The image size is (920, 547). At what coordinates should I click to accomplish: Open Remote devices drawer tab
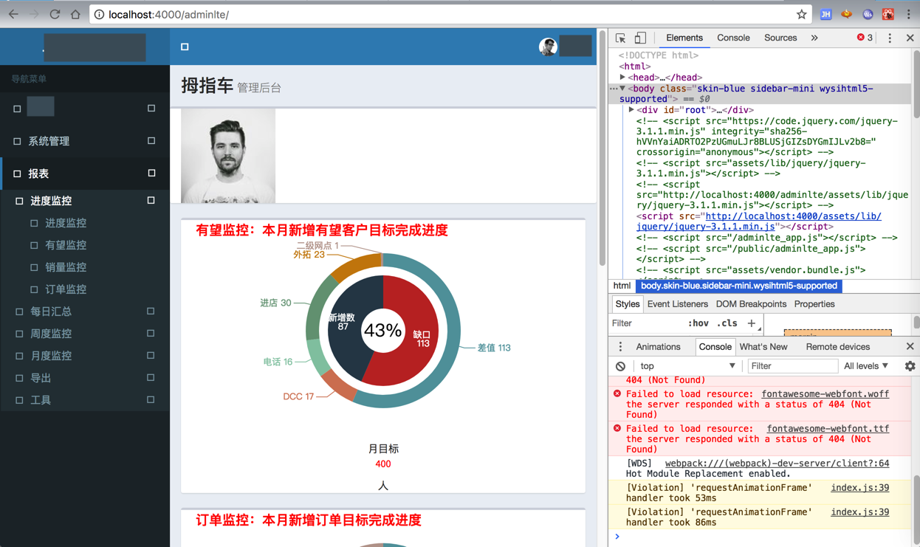point(838,347)
